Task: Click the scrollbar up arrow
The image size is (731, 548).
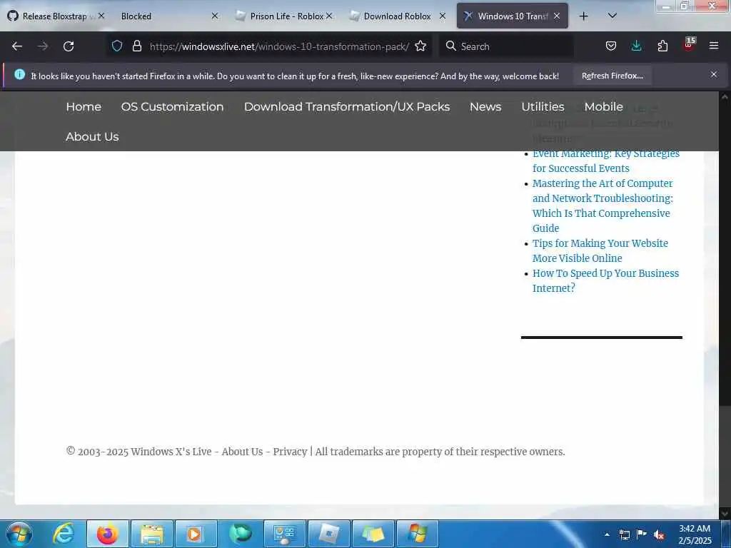Action: tap(725, 97)
